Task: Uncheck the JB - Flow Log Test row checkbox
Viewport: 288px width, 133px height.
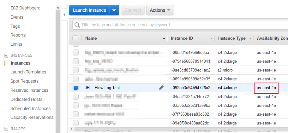Action: point(75,88)
